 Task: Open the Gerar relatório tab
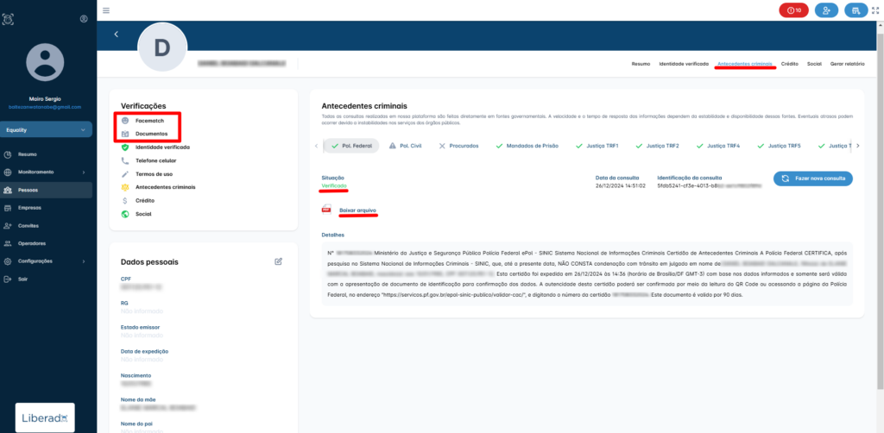[x=848, y=64]
